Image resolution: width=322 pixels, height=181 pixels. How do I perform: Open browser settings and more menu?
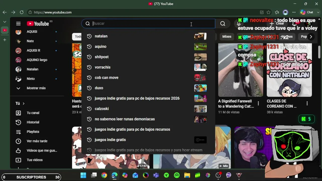(294, 12)
